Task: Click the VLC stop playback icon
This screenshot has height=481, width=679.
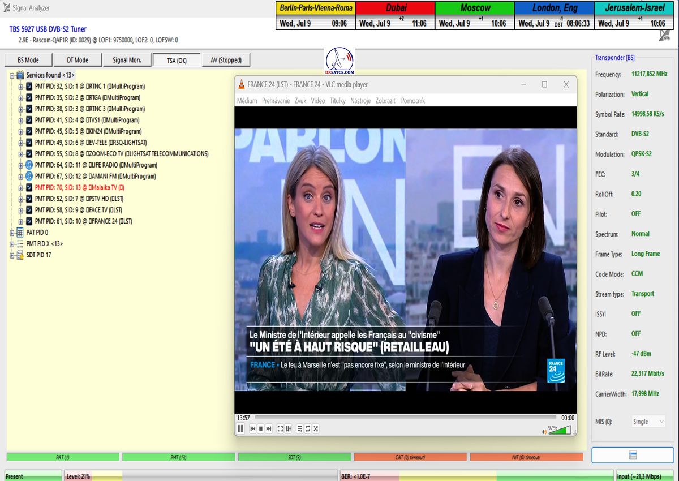Action: click(261, 429)
